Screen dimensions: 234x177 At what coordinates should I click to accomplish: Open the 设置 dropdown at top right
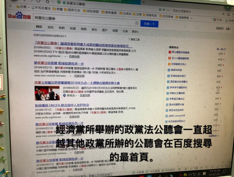tap(228, 29)
